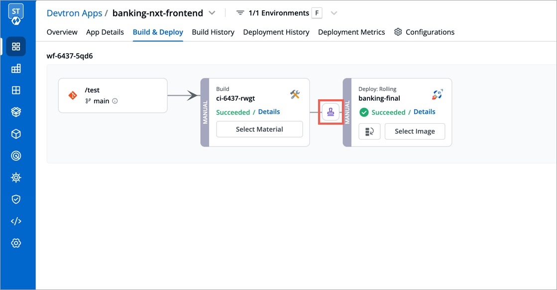Screen dimensions: 557x290
Task: Expand the environments filter dropdown arrow
Action: (x=334, y=13)
